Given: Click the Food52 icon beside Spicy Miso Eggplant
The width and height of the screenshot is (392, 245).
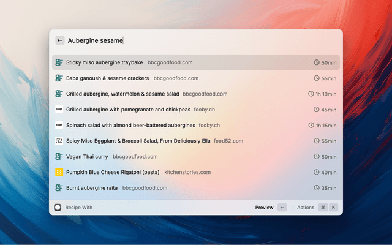Looking at the screenshot, I should coord(59,141).
